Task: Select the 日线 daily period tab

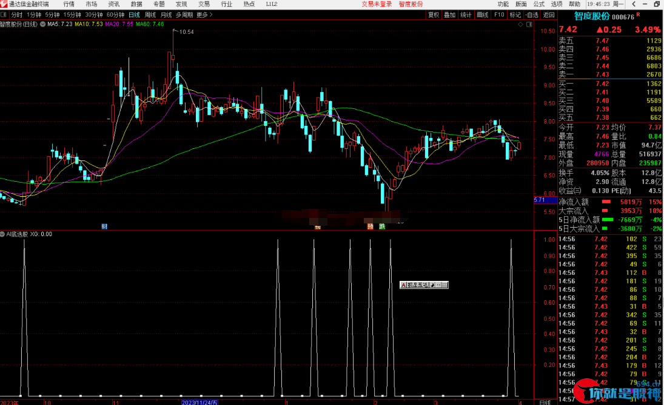Action: pos(134,15)
